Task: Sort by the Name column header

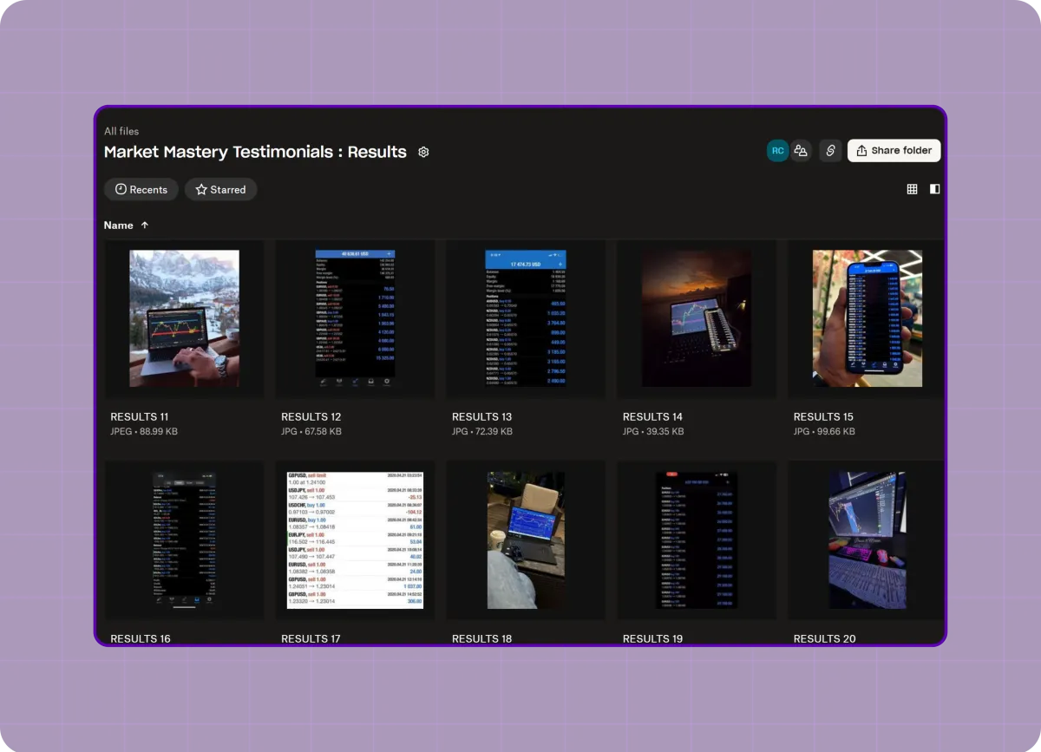Action: pyautogui.click(x=119, y=225)
